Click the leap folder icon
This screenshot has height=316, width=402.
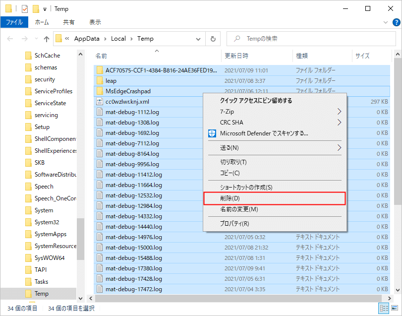tap(99, 80)
